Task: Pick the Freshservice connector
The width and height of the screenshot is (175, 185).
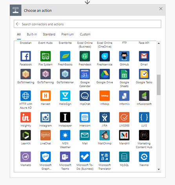Action: pyautogui.click(x=104, y=56)
